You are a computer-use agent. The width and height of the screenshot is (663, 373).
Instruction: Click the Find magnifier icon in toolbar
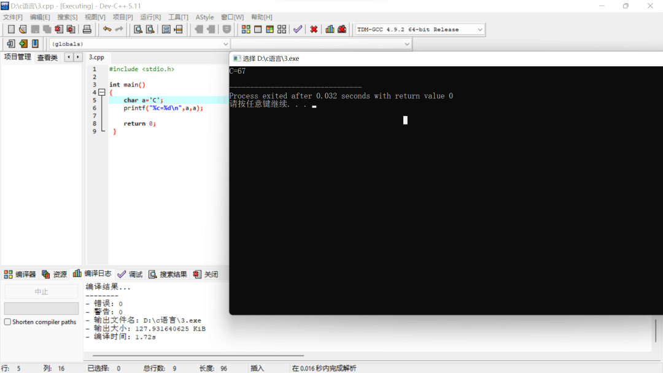click(x=138, y=29)
